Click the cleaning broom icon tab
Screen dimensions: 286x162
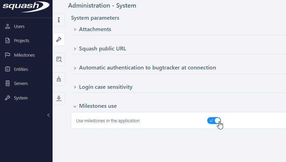click(59, 79)
